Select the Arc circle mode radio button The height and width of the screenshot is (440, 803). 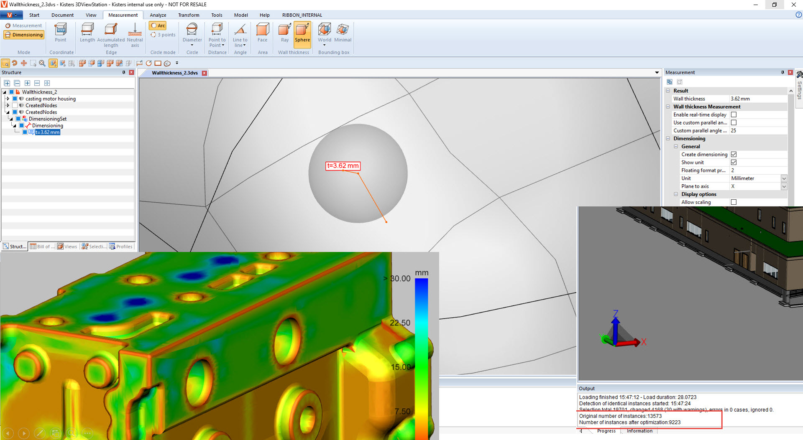[x=158, y=25]
